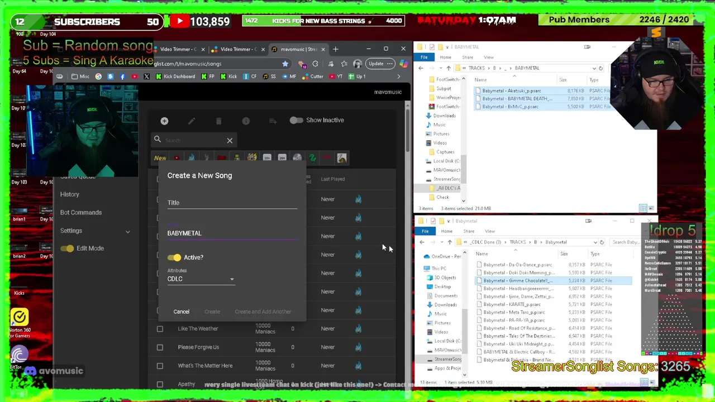Open the YT bookmark

point(336,76)
